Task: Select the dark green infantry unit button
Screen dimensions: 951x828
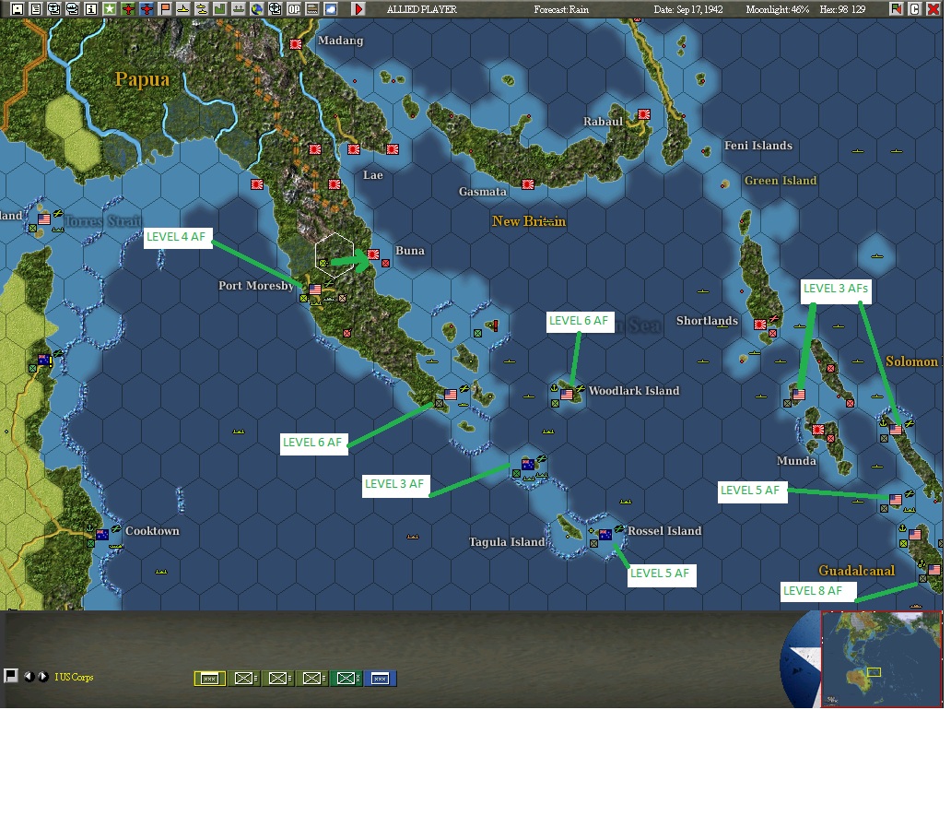Action: pyautogui.click(x=346, y=678)
